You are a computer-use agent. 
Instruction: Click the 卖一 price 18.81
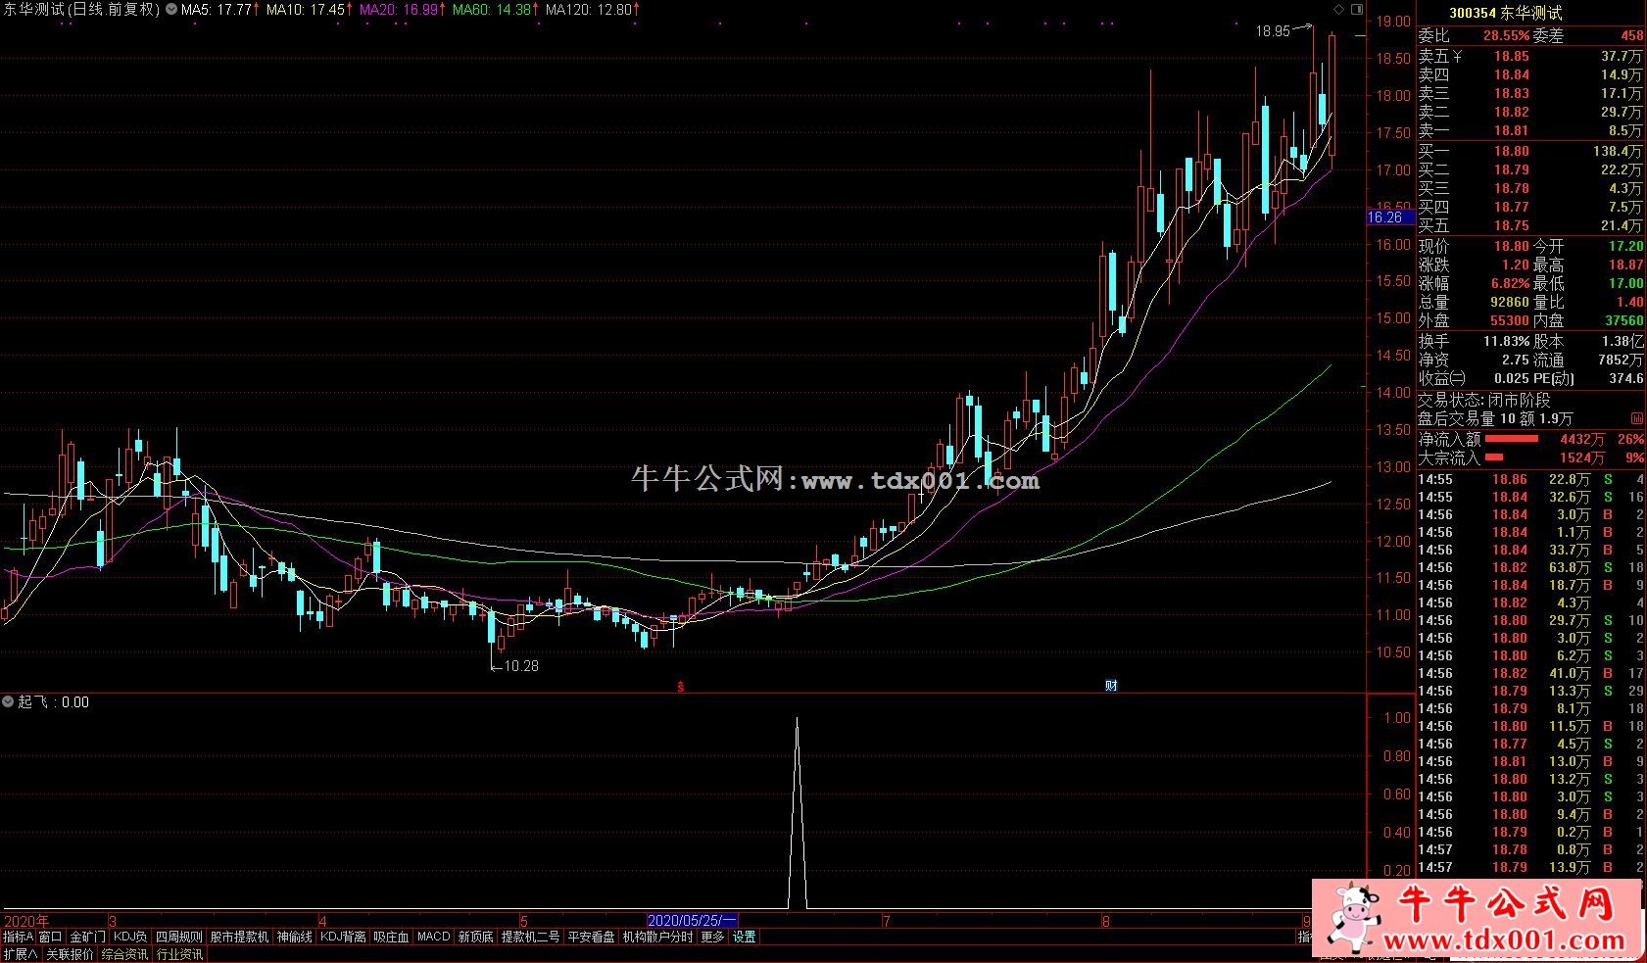point(1511,131)
